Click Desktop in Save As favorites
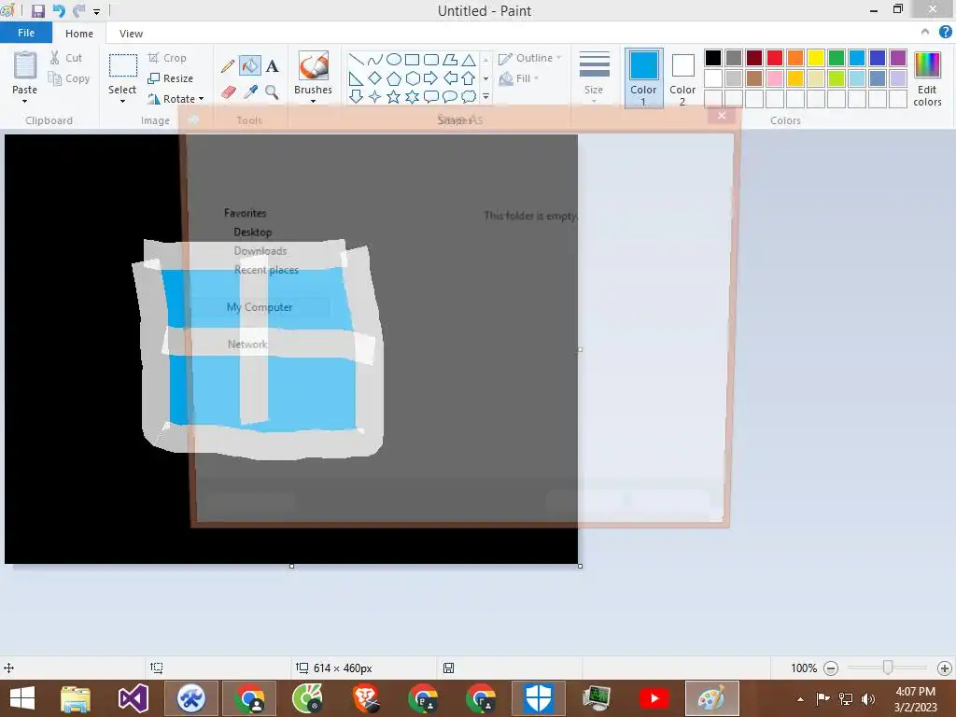 pos(253,232)
